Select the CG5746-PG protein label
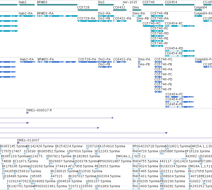Screen dimensions: 212x190 pyautogui.click(x=163, y=59)
